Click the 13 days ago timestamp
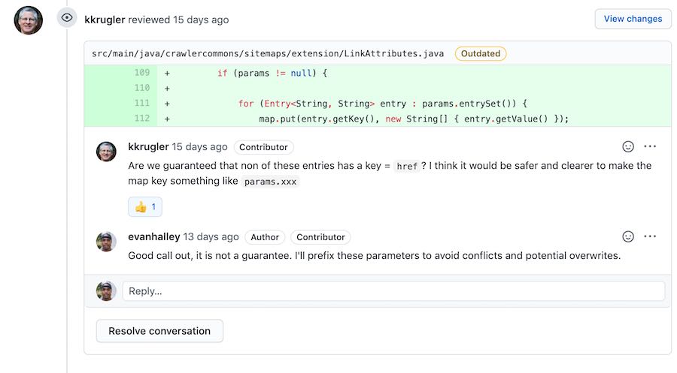677x373 pixels. click(211, 237)
